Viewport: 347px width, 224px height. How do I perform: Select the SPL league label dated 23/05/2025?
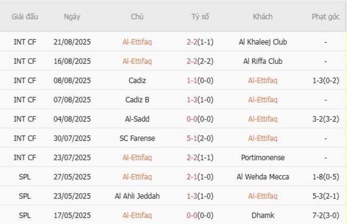[25, 196]
